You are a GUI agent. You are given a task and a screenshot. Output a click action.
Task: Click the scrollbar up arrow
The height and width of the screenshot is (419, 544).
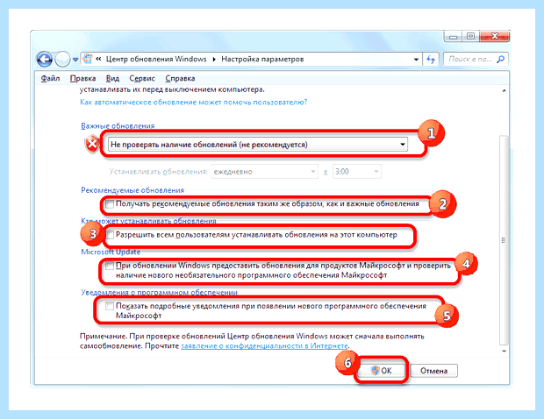[x=504, y=91]
